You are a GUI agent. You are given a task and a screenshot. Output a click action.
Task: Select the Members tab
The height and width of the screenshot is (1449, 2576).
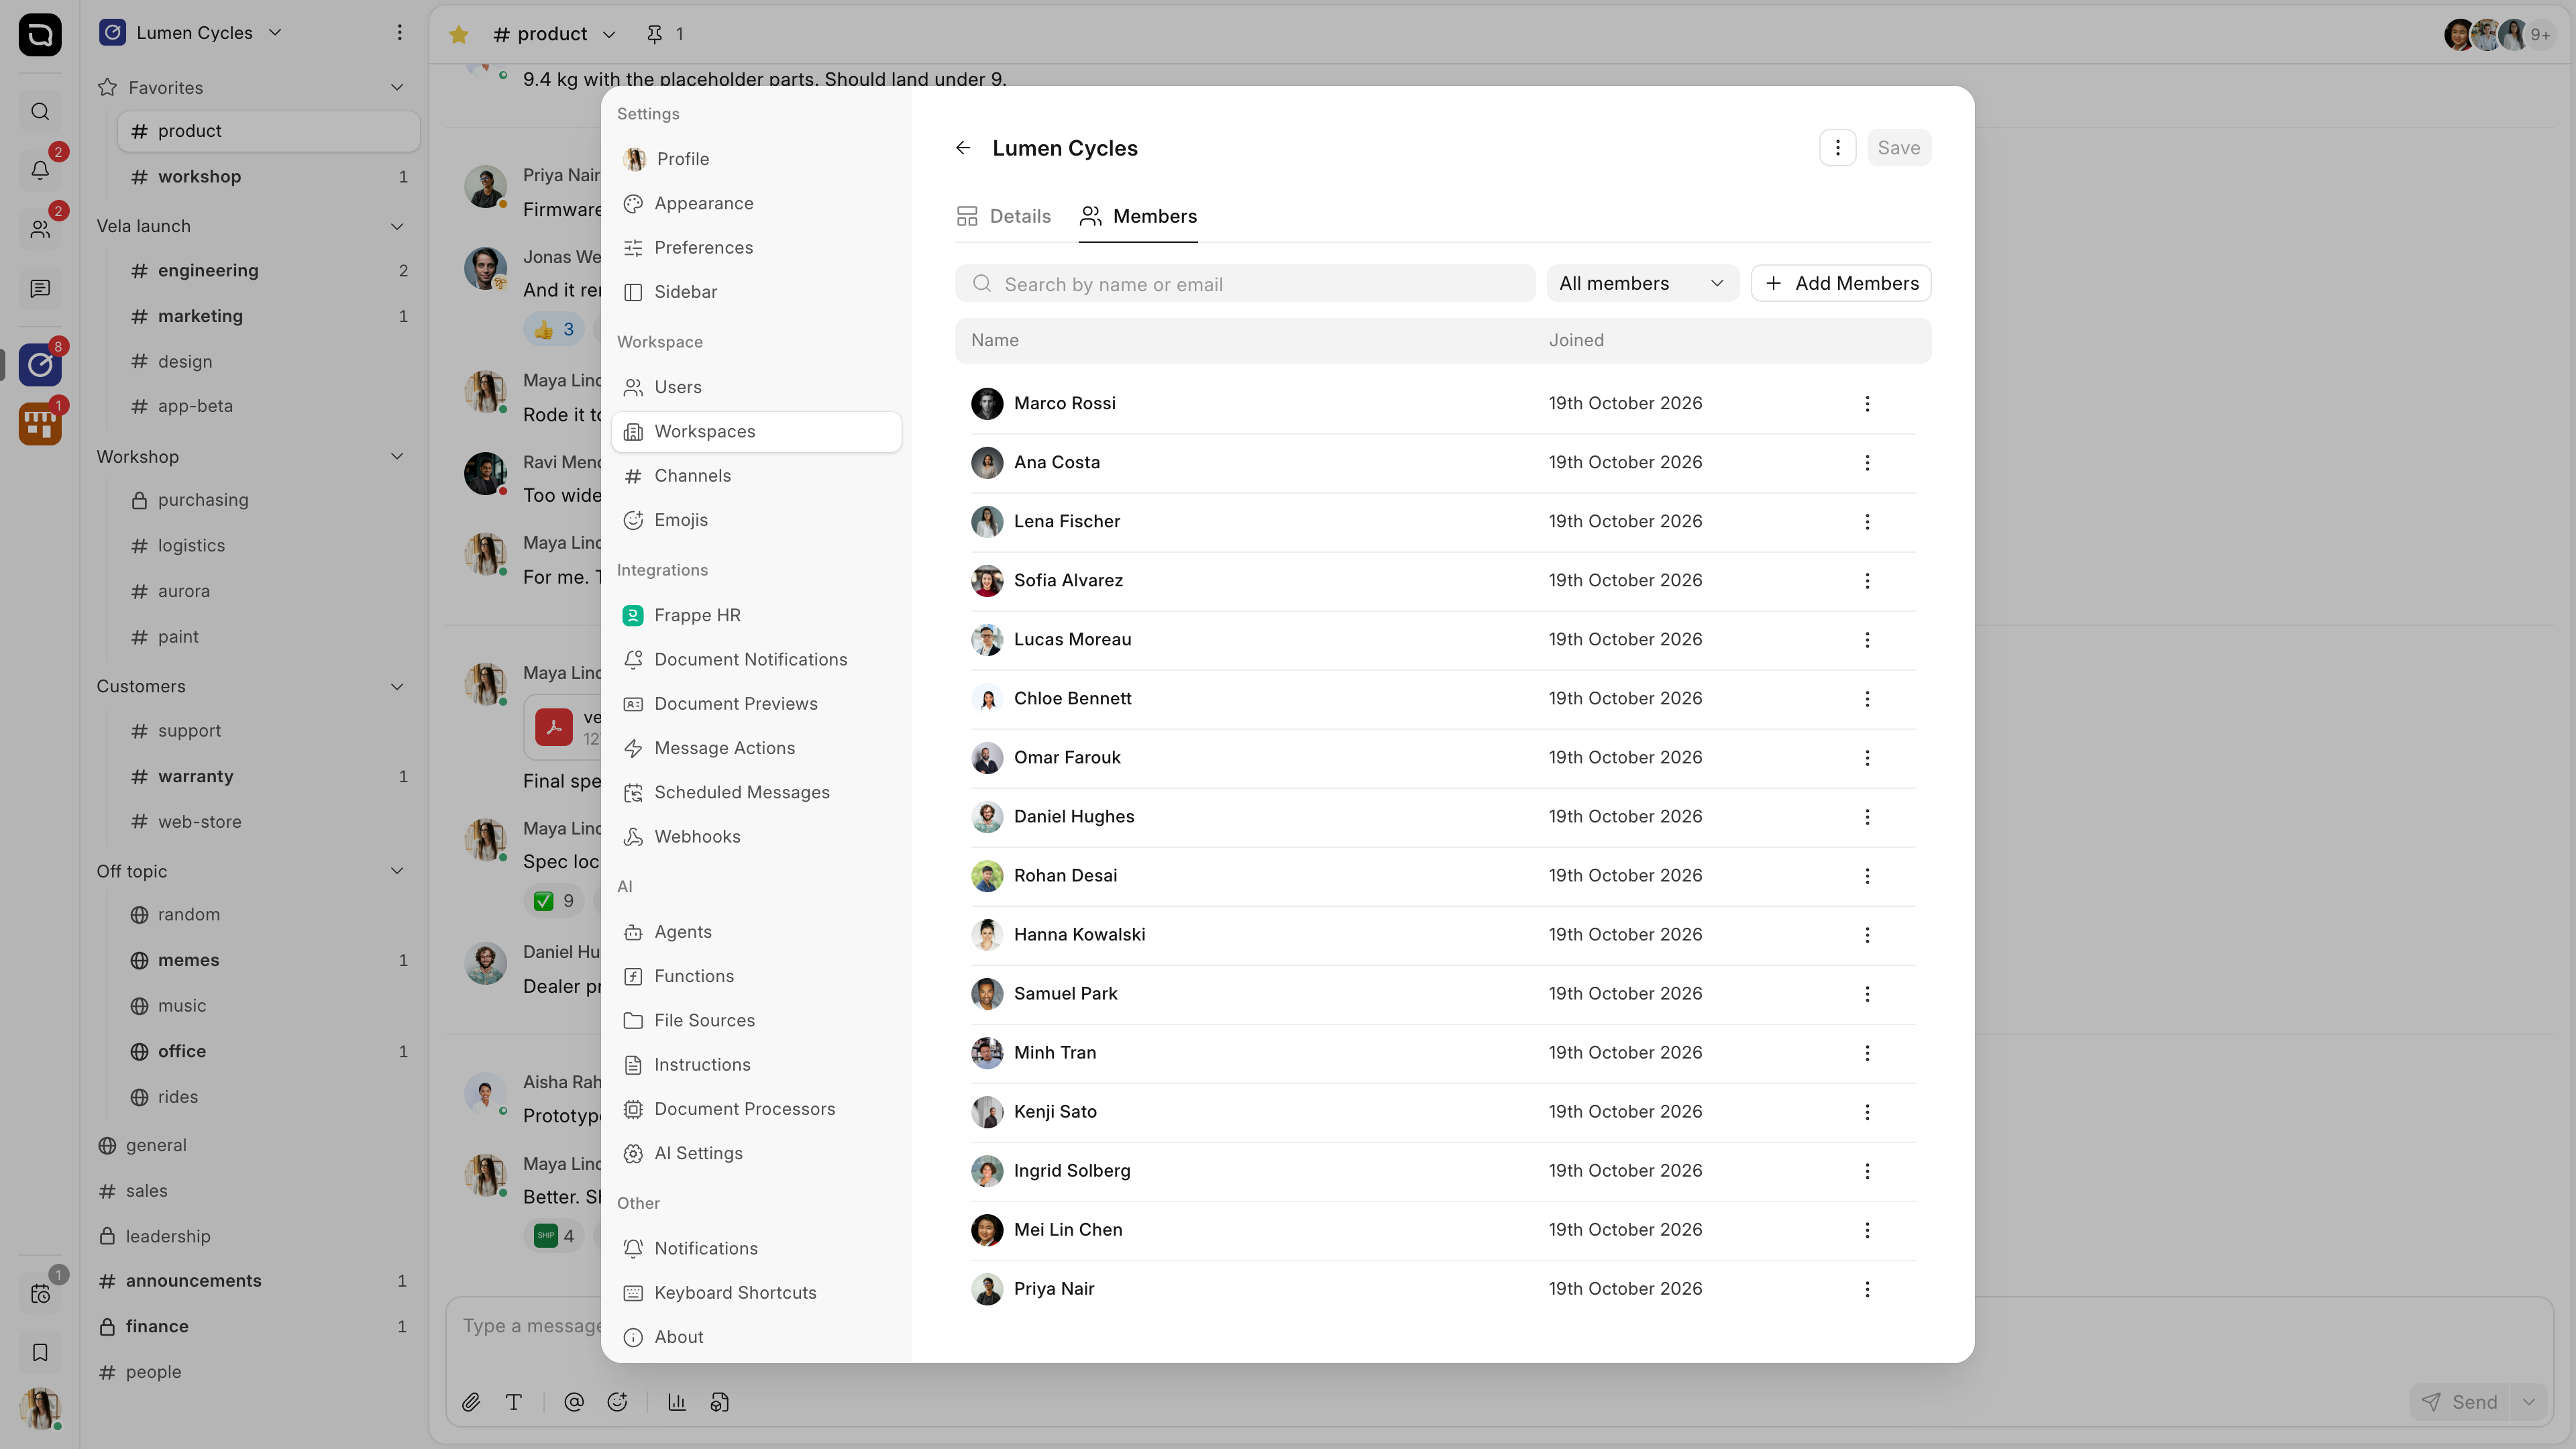(x=1138, y=217)
